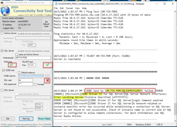Click the TELNET test green checkmark icon
The height and width of the screenshot is (127, 177).
[x=47, y=65]
